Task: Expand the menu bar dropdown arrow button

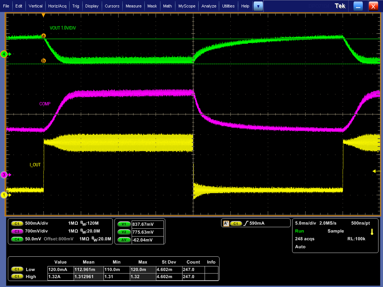Action: click(x=258, y=6)
